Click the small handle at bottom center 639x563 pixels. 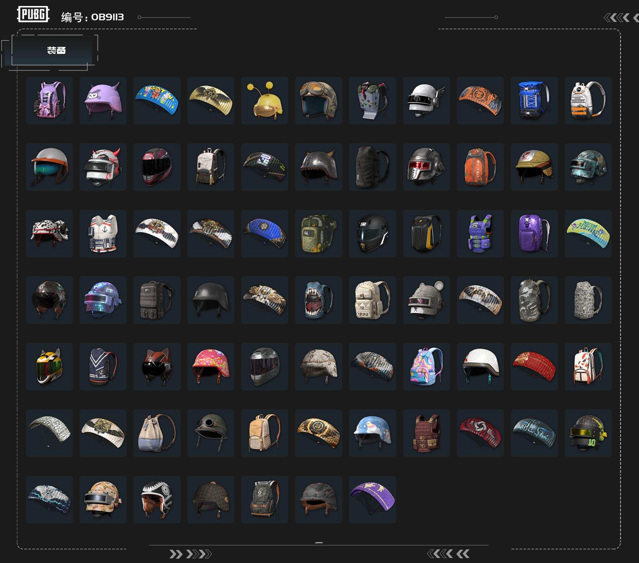click(319, 543)
